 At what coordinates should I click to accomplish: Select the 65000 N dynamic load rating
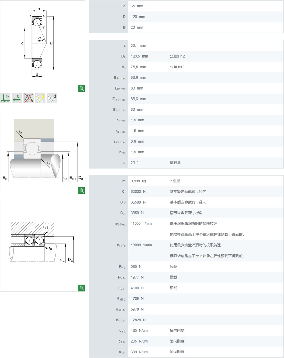(x=138, y=192)
